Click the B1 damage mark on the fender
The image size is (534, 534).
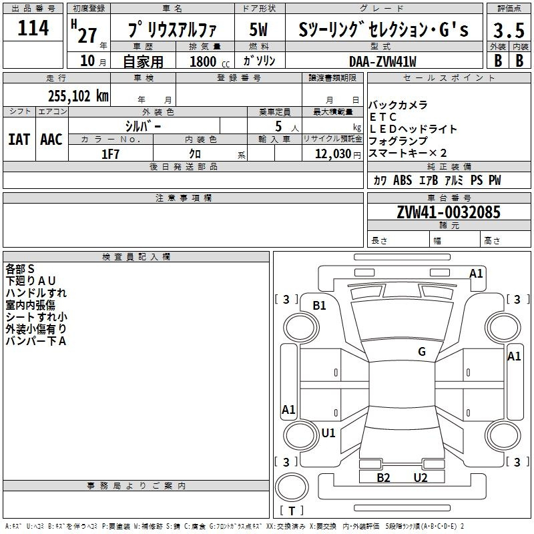[x=319, y=306]
